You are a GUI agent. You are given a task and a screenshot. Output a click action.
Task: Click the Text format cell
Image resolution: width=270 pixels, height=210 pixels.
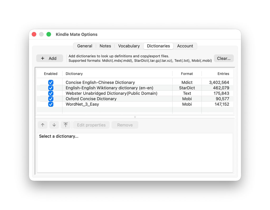tap(187, 93)
